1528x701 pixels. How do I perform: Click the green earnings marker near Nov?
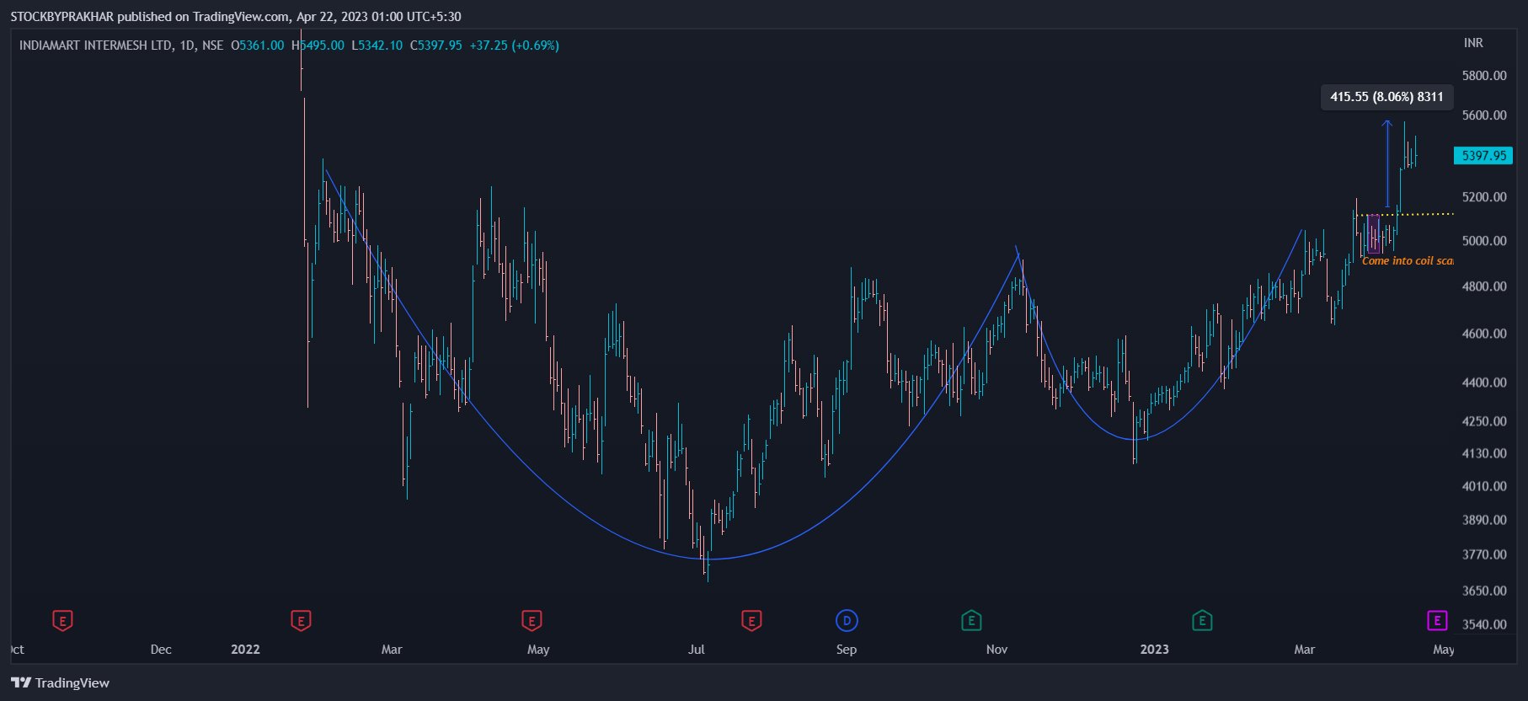[971, 621]
